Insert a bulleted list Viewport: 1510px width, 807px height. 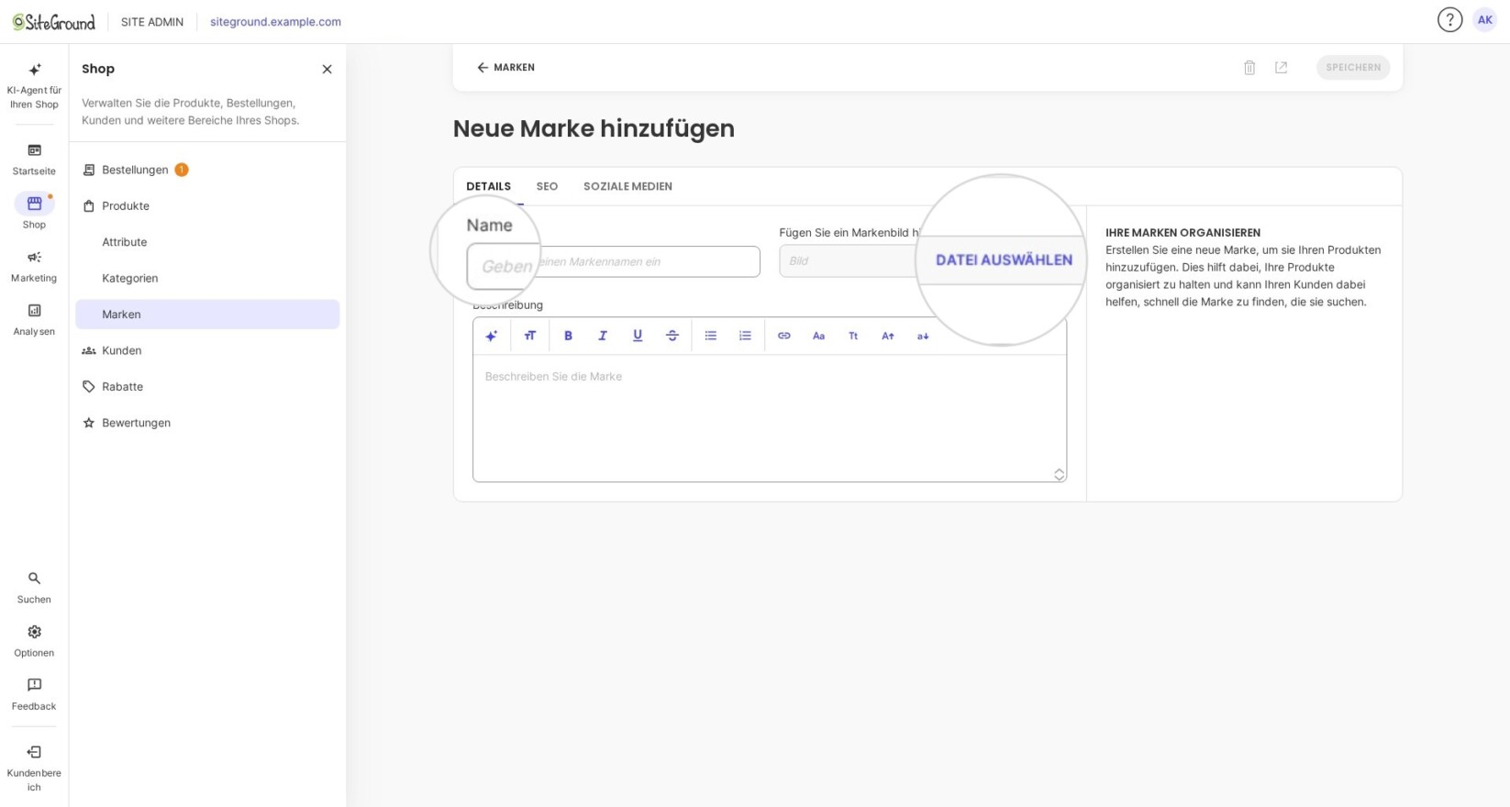click(711, 336)
